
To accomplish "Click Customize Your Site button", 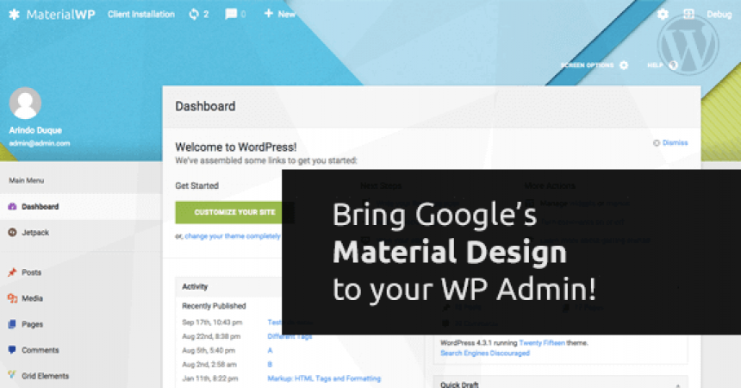I will [x=234, y=212].
